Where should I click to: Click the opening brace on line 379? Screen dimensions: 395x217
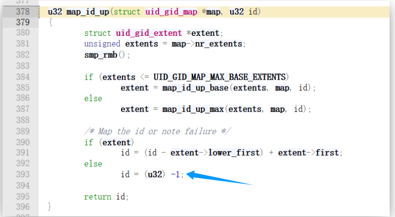[x=51, y=22]
